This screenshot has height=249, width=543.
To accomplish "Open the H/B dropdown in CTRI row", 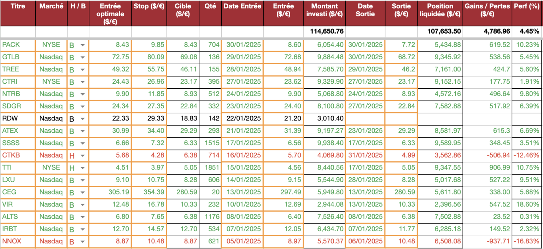I will tap(82, 82).
